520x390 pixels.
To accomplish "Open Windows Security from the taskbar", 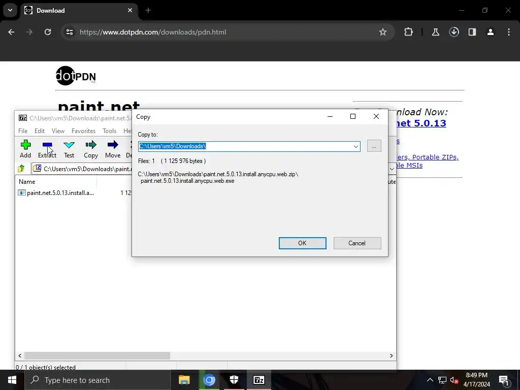I will click(x=234, y=380).
